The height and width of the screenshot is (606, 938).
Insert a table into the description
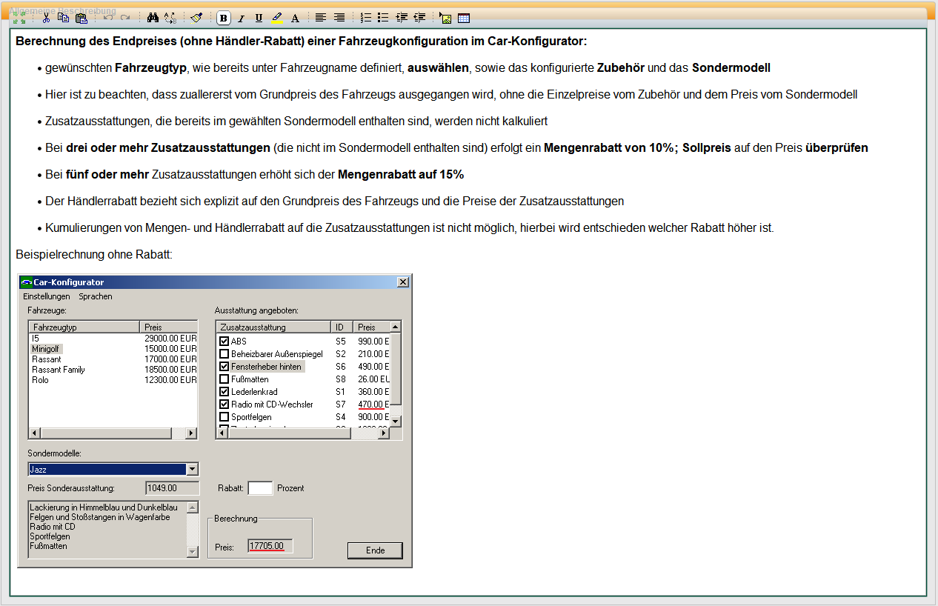463,19
